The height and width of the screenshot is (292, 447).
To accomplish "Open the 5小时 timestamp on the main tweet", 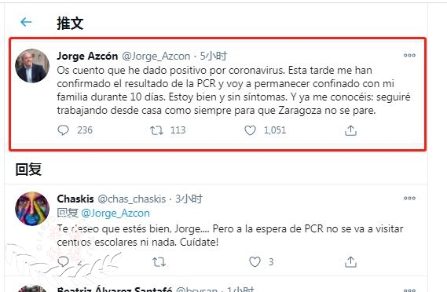I will 213,56.
